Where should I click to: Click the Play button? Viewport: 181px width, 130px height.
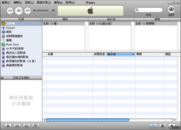click(19, 10)
